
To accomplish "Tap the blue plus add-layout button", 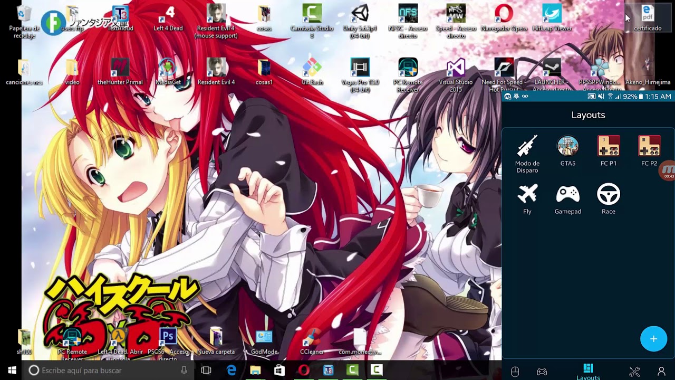I will point(653,338).
